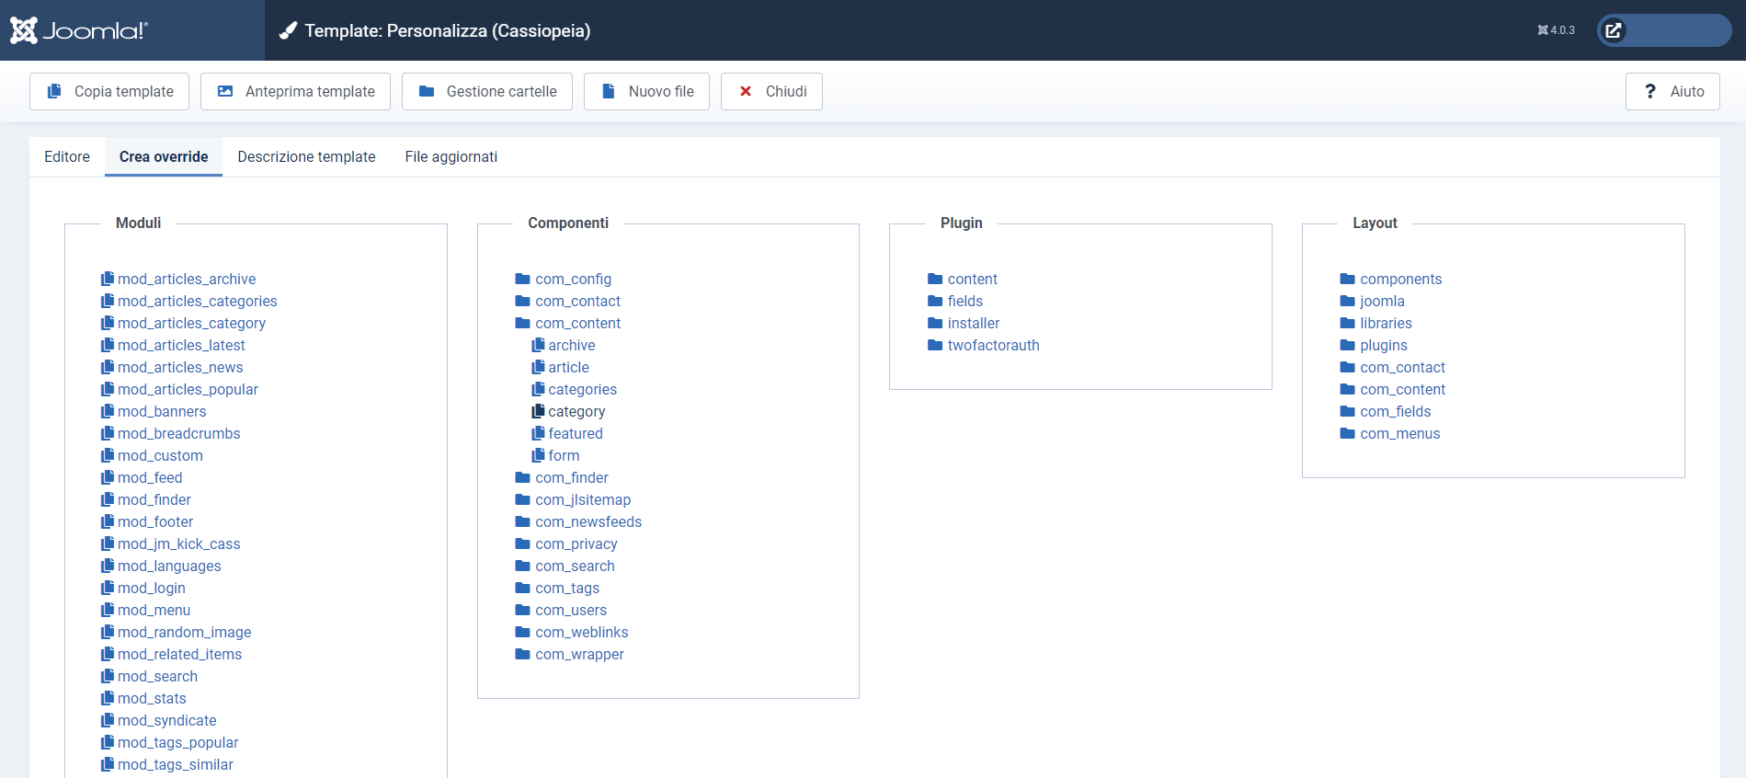This screenshot has width=1746, height=778.
Task: Create override for mod_breadcrumbs
Action: 171,433
